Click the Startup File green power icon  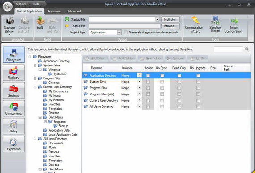tap(67, 19)
